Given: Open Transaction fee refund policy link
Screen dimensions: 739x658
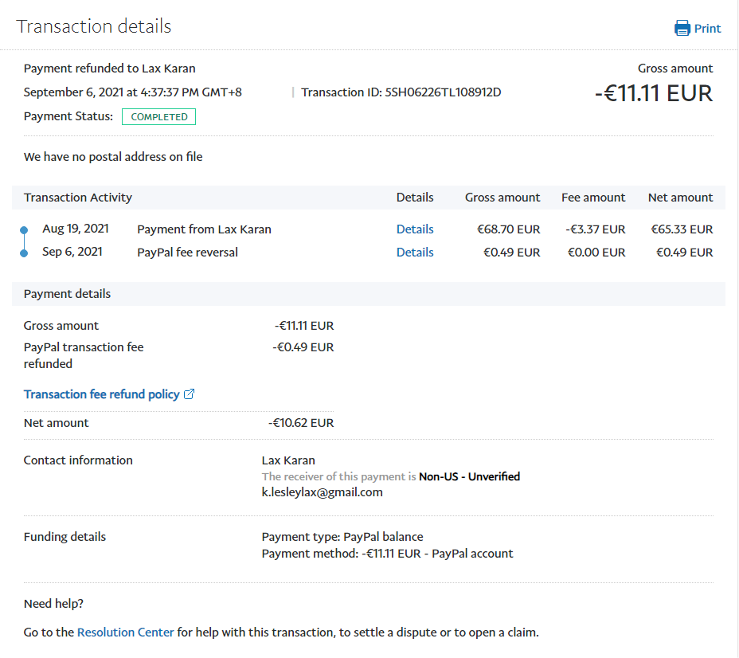Looking at the screenshot, I should (x=102, y=394).
